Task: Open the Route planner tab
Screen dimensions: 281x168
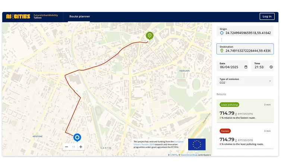Action: pyautogui.click(x=80, y=16)
